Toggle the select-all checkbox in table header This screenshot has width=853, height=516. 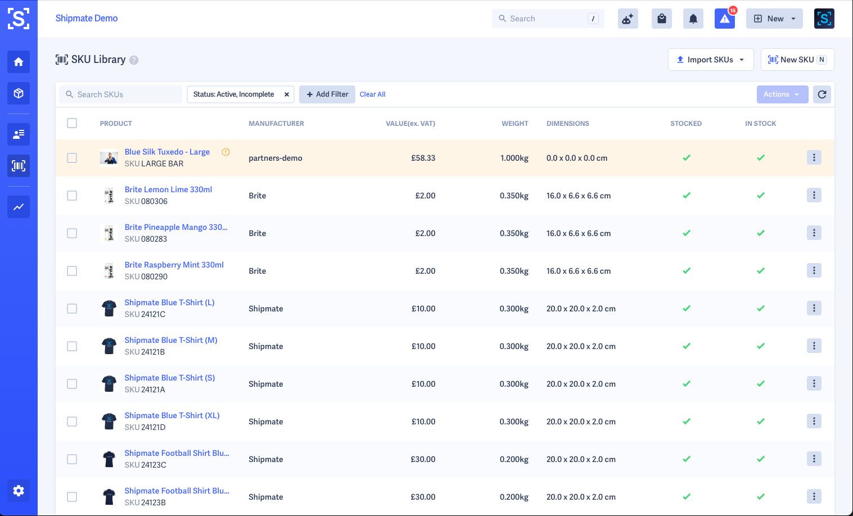(72, 123)
